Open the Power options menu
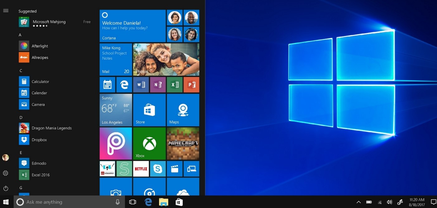Screen dimensions: 437x208 click(x=6, y=188)
